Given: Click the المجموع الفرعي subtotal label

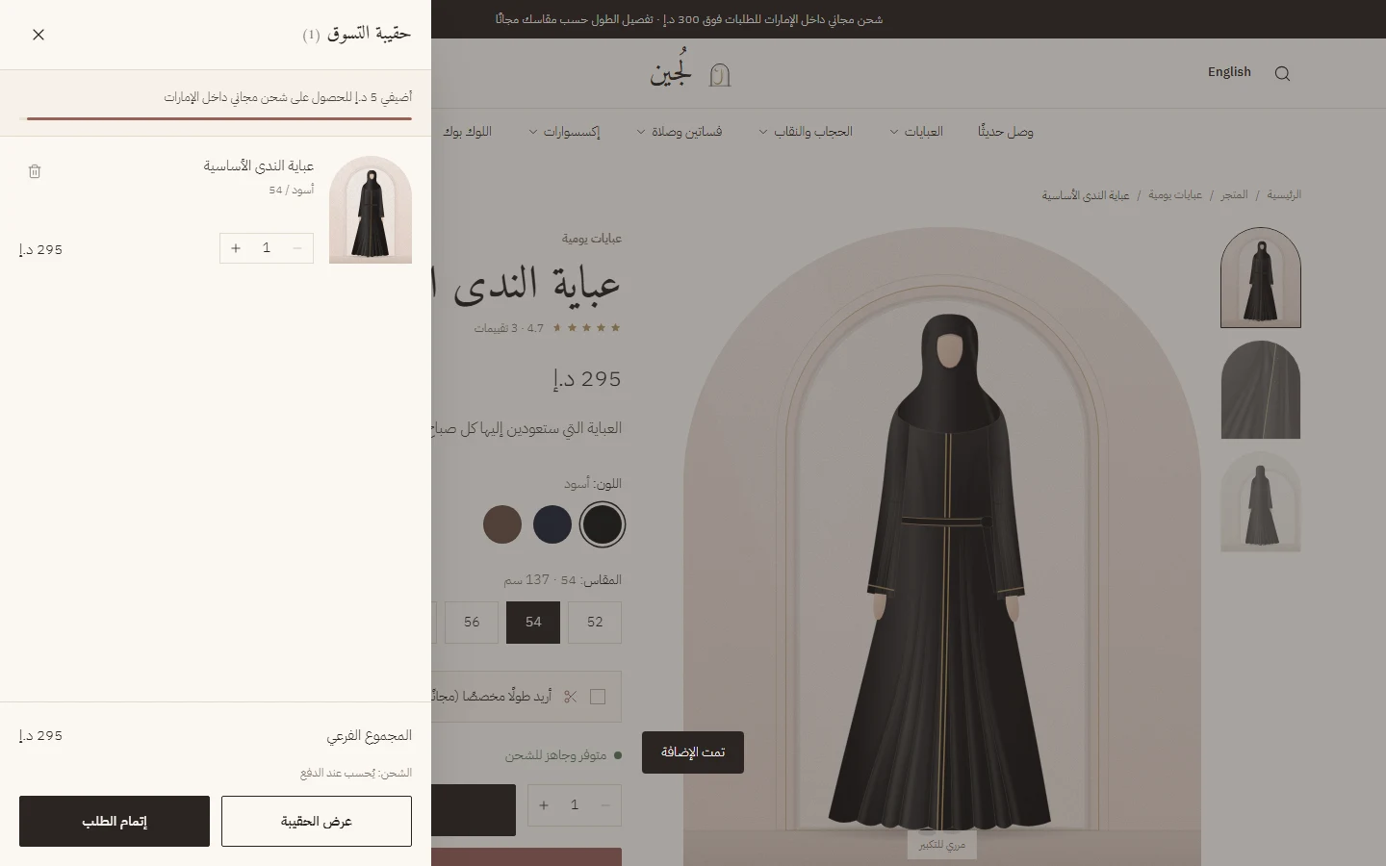Looking at the screenshot, I should click(x=369, y=736).
